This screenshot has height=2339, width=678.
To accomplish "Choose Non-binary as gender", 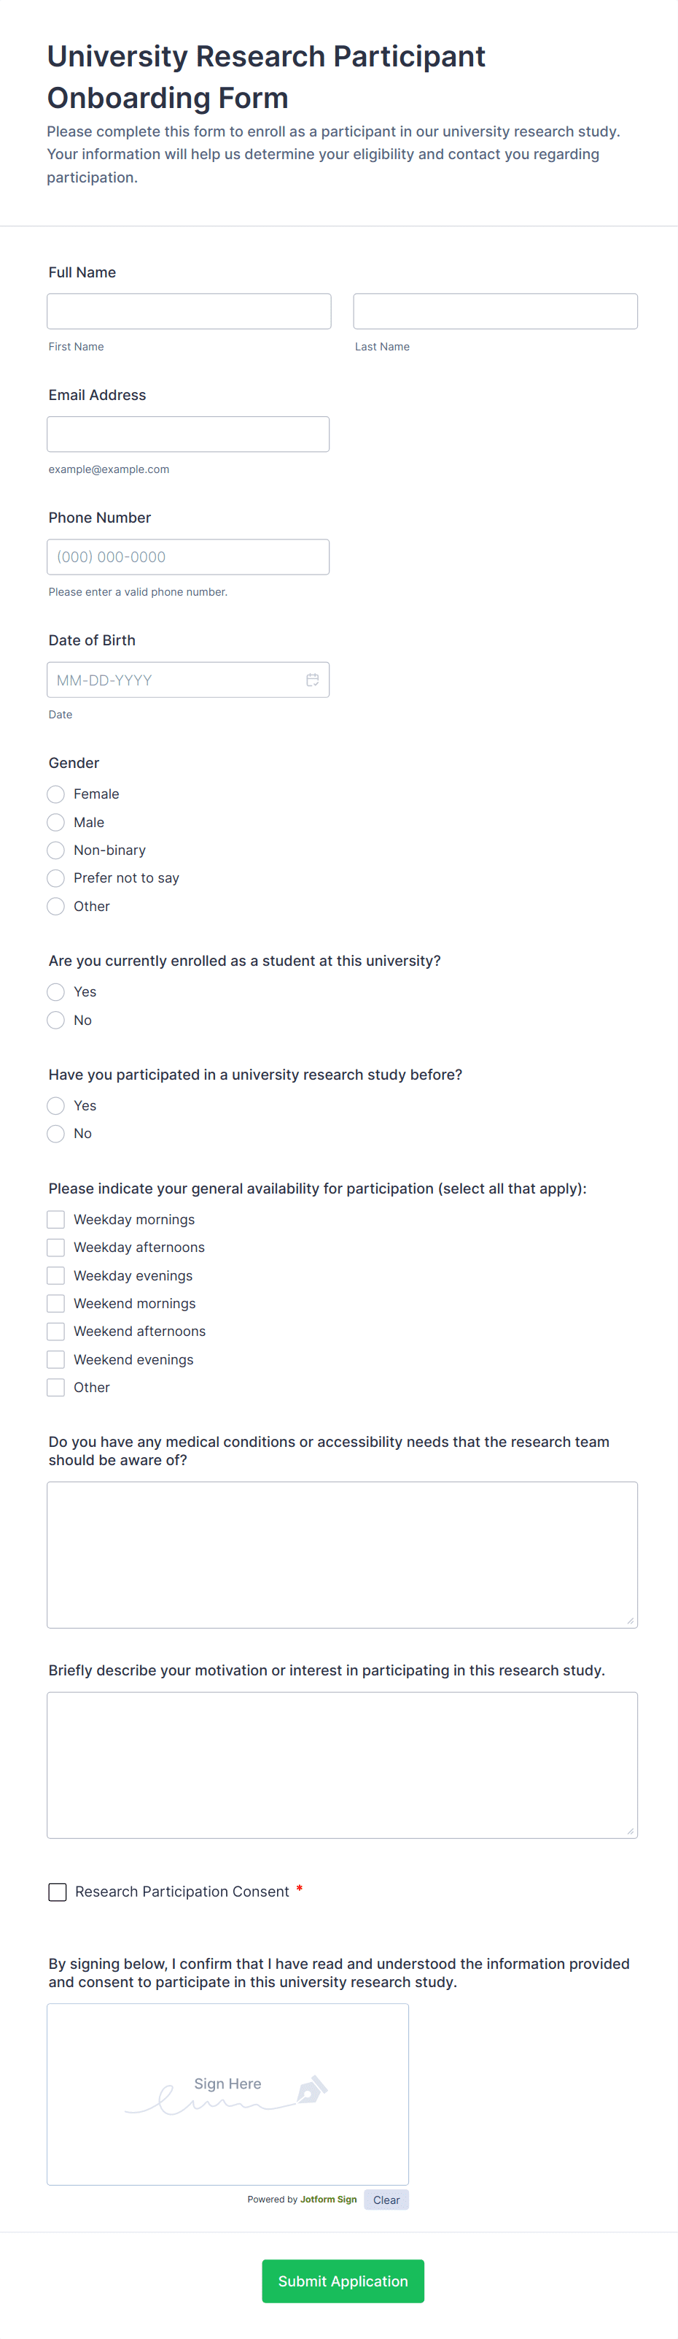I will tap(56, 850).
